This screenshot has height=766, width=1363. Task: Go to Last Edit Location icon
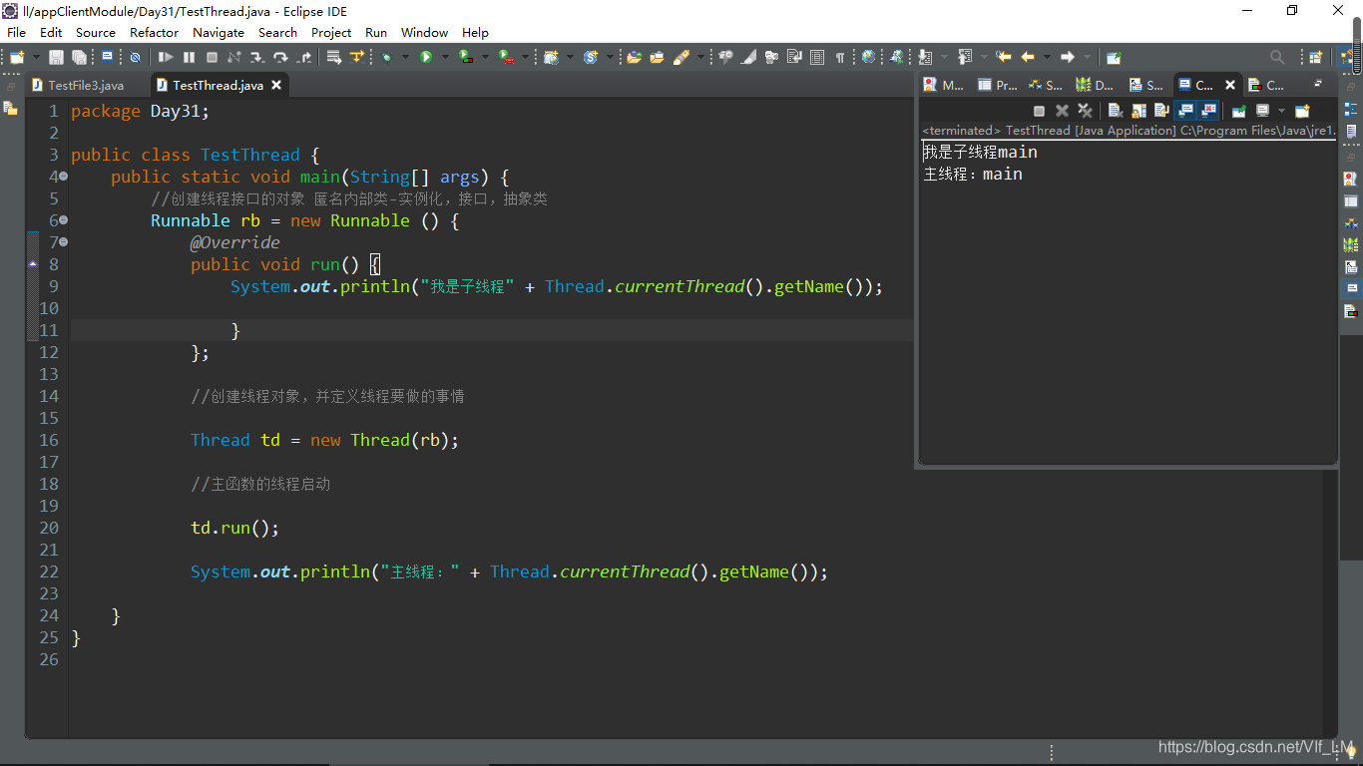tap(1003, 57)
